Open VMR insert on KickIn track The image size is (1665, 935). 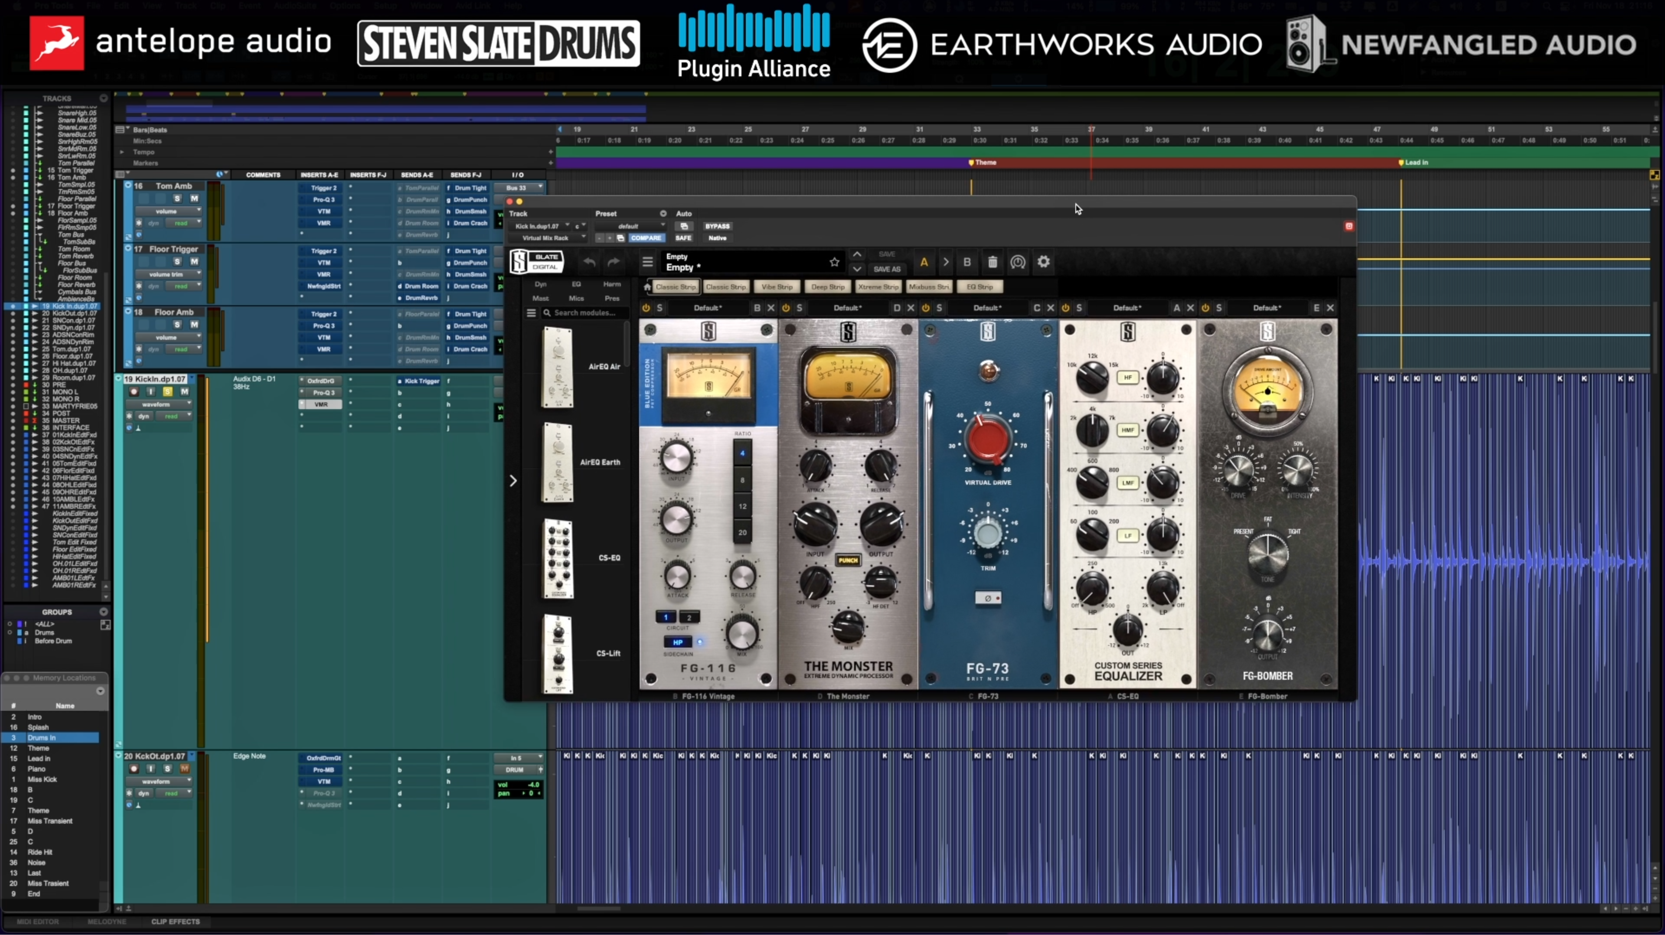click(x=320, y=404)
